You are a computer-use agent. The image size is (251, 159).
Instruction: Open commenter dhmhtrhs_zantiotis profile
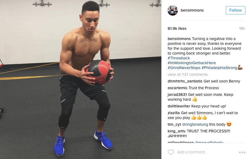pyautogui.click(x=185, y=81)
